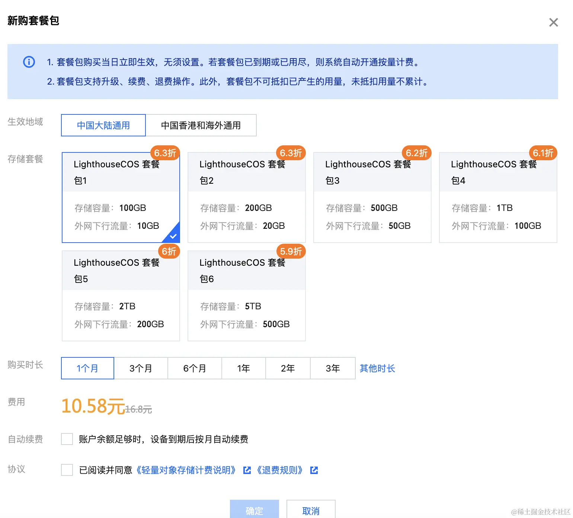The width and height of the screenshot is (573, 518).
Task: Choose LighthouseCOS 套餐包3 card
Action: click(372, 198)
